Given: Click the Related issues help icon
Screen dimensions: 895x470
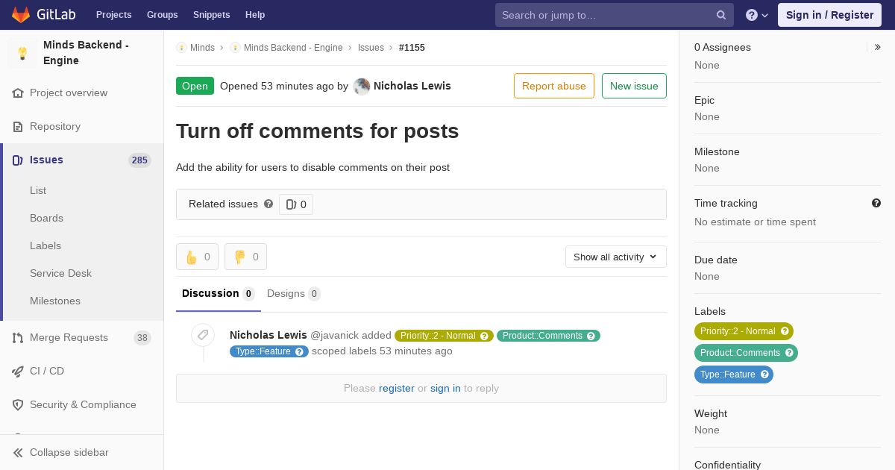Looking at the screenshot, I should tap(268, 204).
